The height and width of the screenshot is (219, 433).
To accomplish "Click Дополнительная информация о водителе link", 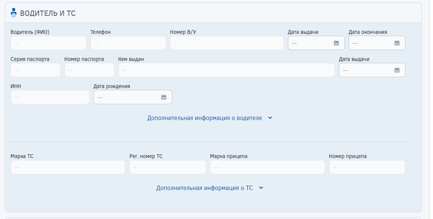I will click(204, 118).
